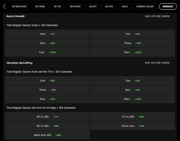The height and width of the screenshot is (141, 180).
Task: Add More than 400 yards +900
Action: pos(47,135)
